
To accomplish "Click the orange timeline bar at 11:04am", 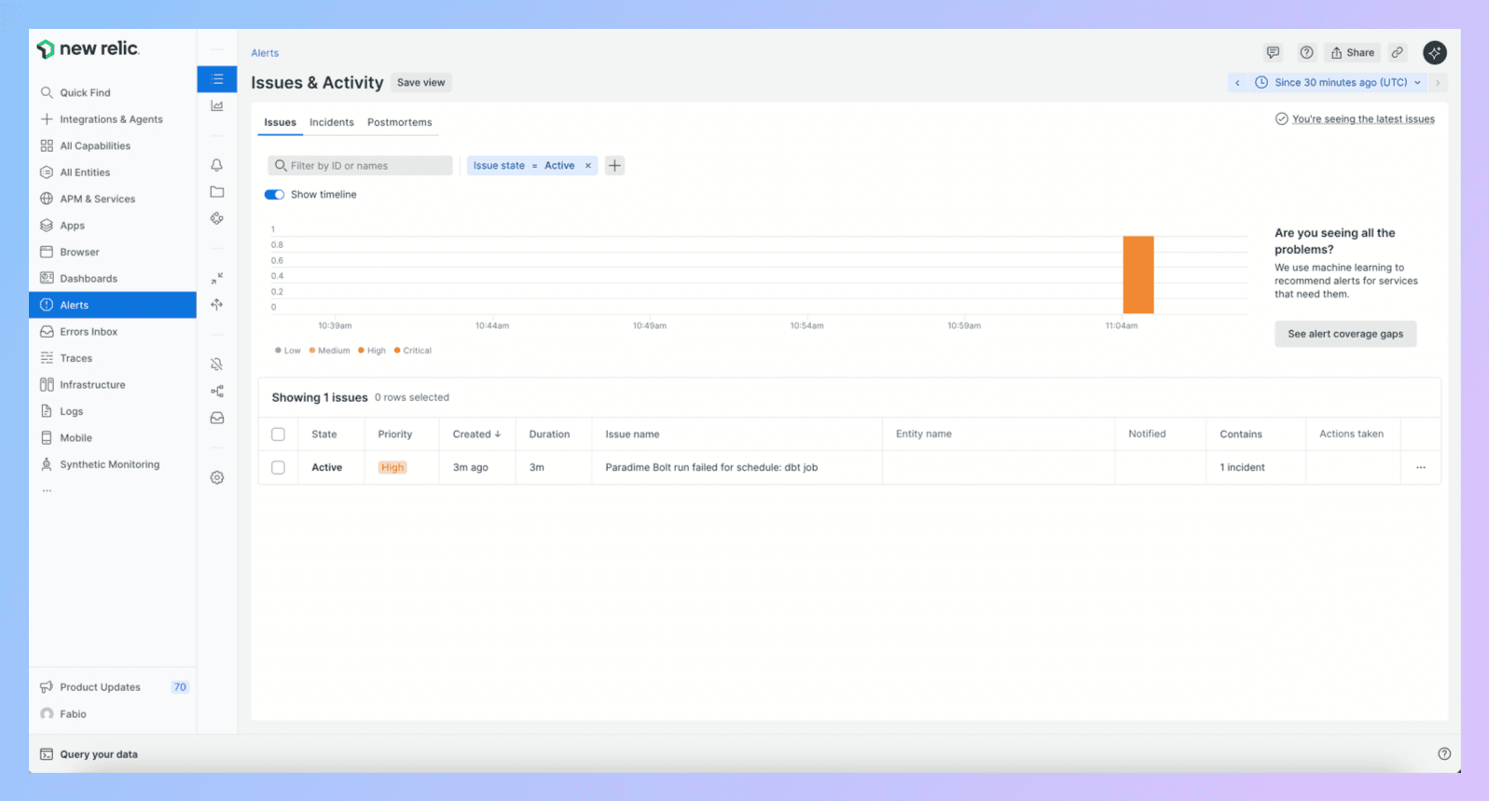I will 1138,274.
